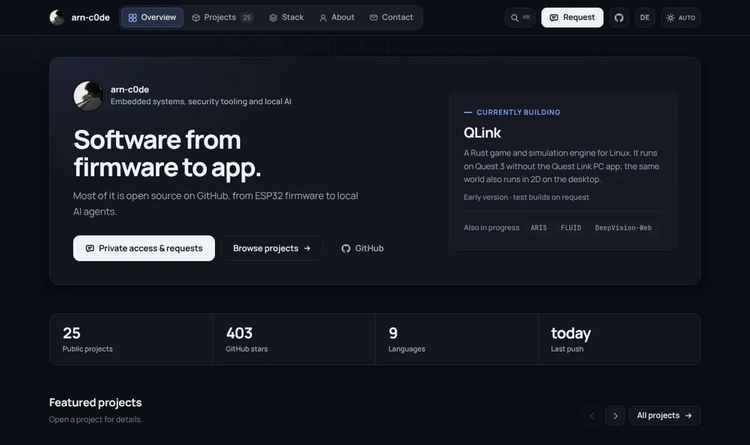Click next arrow of featured projects carousel
750x445 pixels.
tap(615, 416)
